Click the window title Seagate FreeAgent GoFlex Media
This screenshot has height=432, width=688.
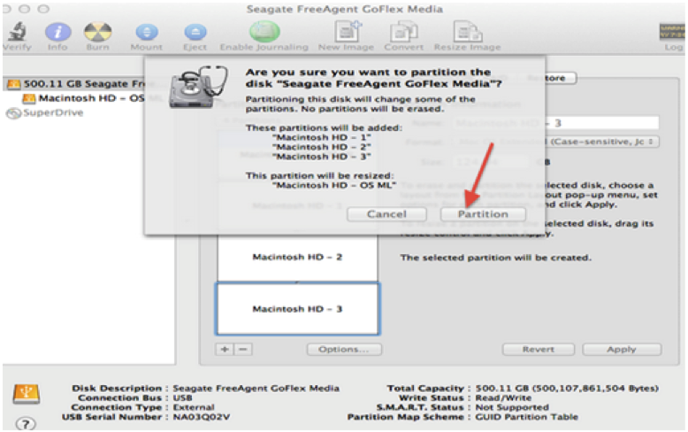[x=344, y=9]
